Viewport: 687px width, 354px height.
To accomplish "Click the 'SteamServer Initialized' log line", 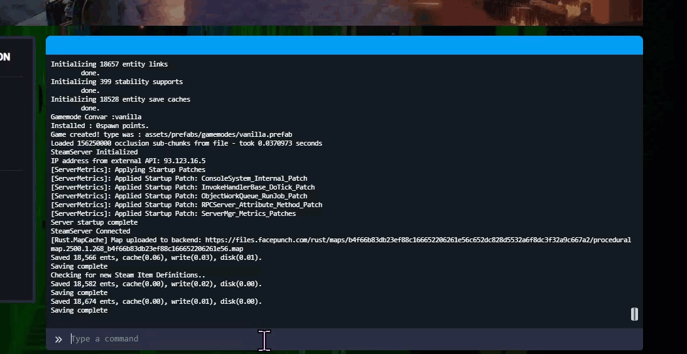I will 94,152.
